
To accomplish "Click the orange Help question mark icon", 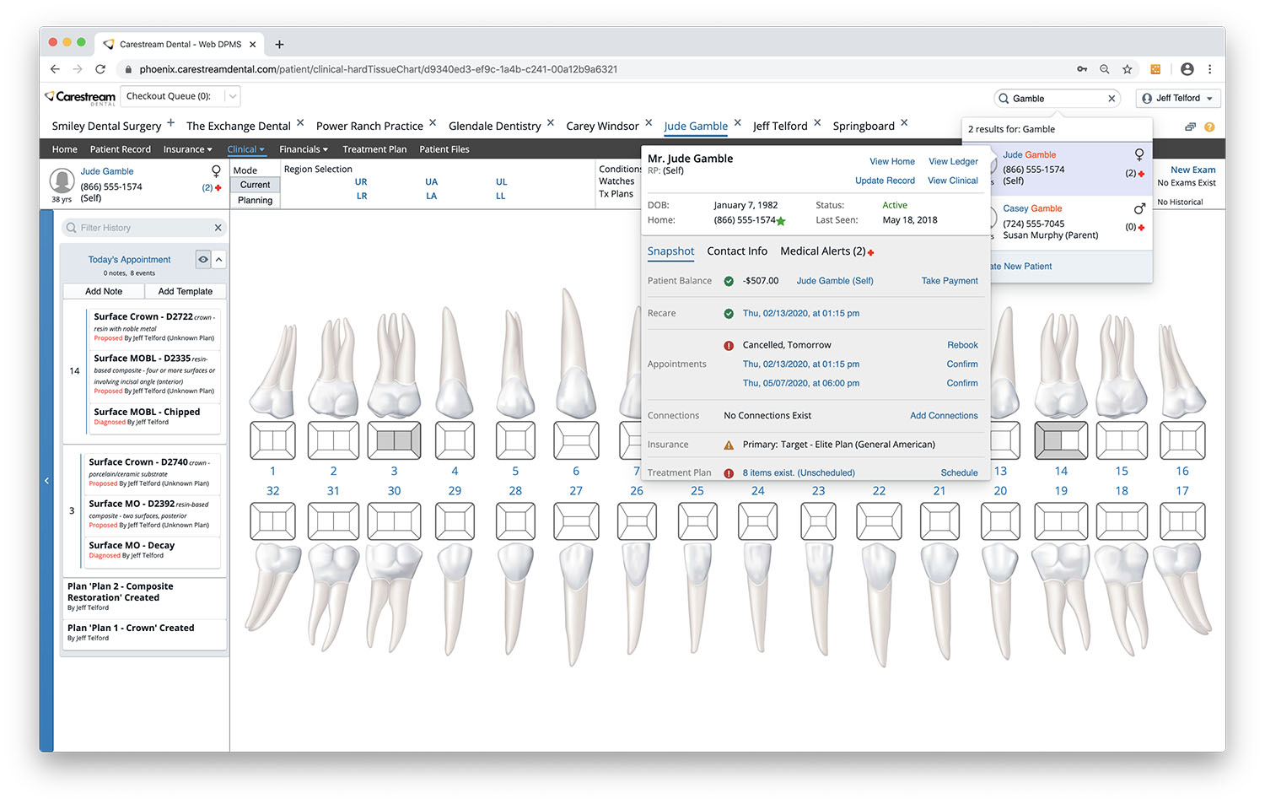I will coord(1209,127).
